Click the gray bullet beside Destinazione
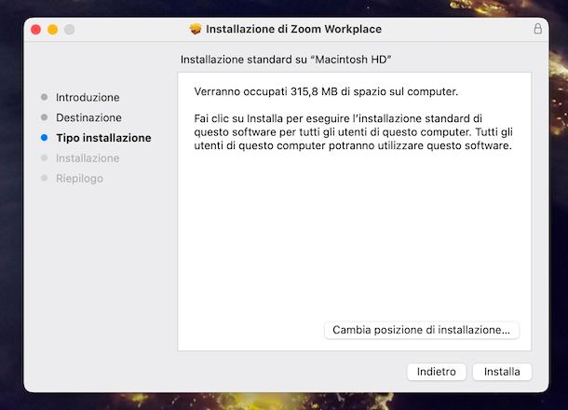Screen dimensions: 568x410 (44, 117)
